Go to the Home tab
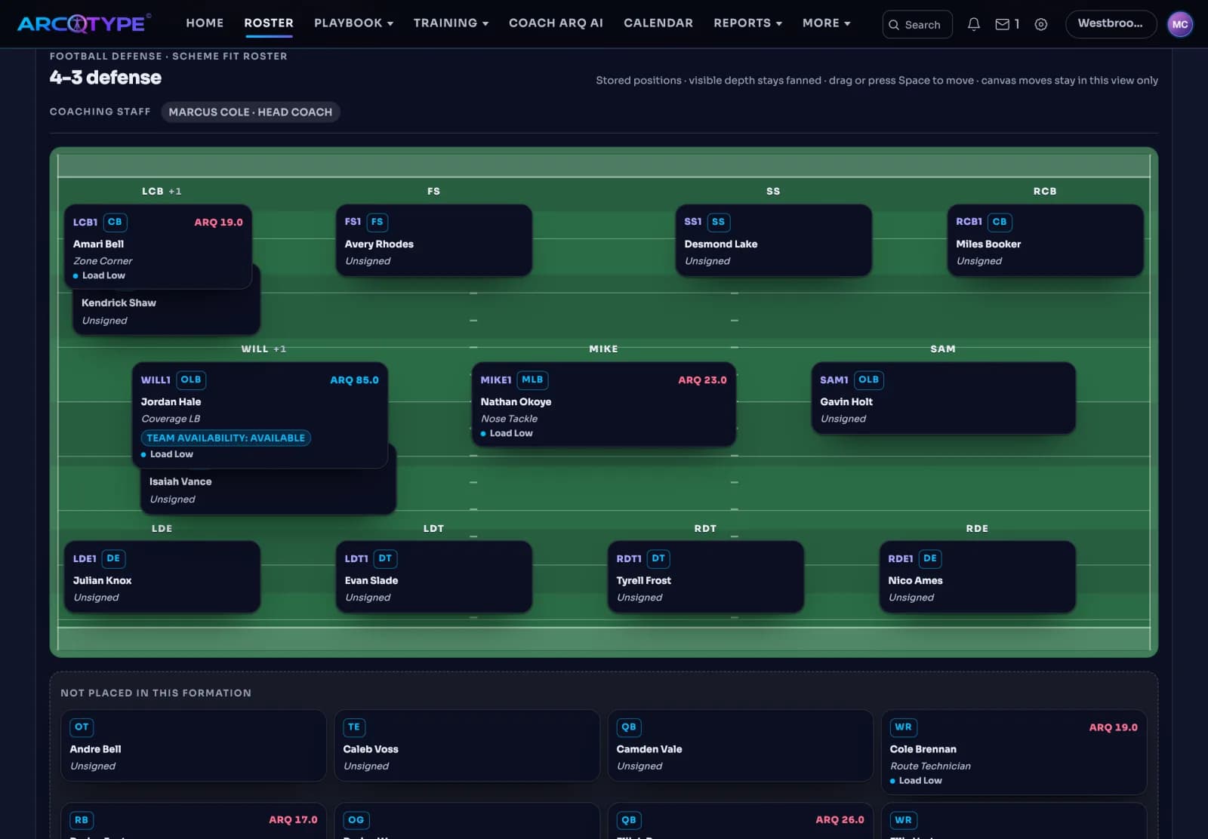 pos(205,23)
